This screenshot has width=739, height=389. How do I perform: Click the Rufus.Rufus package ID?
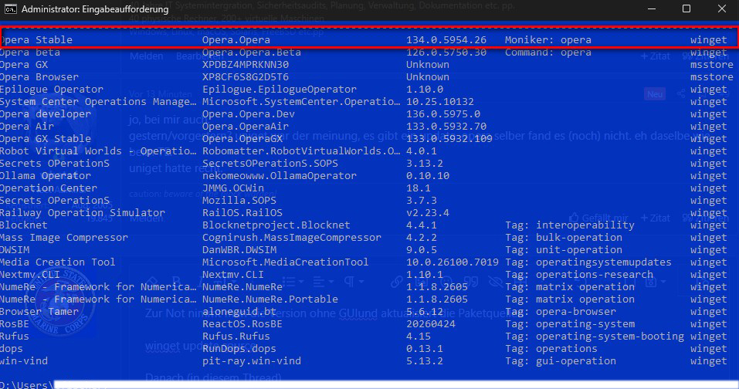pyautogui.click(x=236, y=337)
